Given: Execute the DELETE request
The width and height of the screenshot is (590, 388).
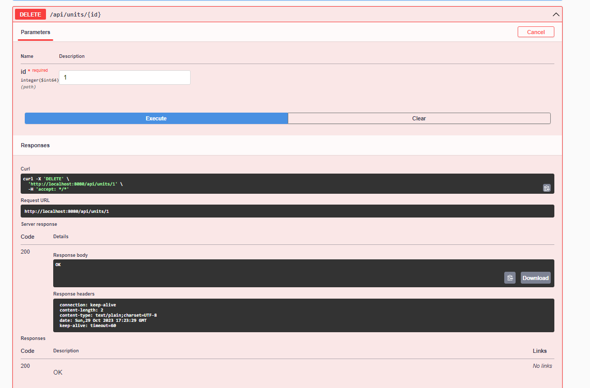Looking at the screenshot, I should (156, 118).
